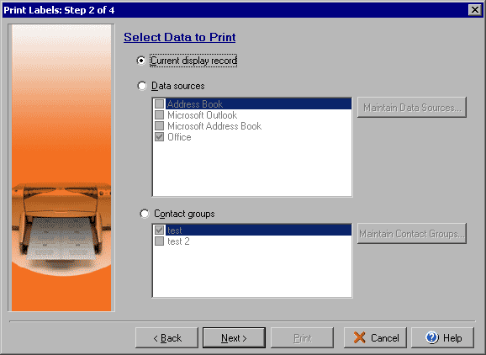
Task: Select the Microsoft Outlook list item text
Action: click(x=202, y=115)
